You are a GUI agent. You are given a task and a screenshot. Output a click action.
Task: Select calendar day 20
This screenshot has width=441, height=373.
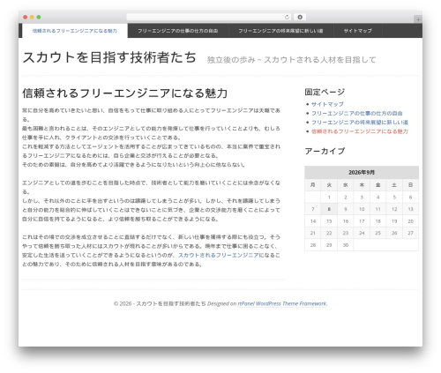click(x=410, y=221)
